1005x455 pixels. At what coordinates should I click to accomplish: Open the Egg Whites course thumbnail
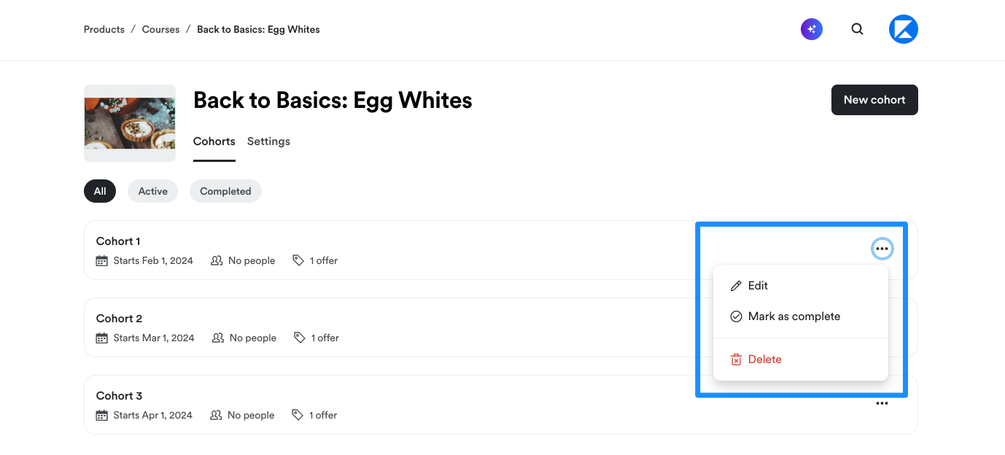(x=130, y=123)
